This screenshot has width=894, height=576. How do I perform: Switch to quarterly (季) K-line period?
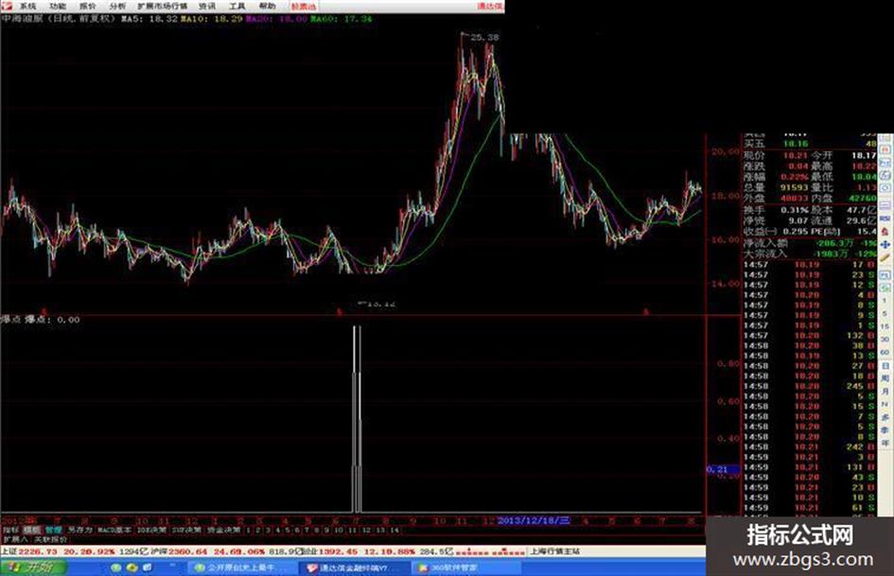coord(885,430)
